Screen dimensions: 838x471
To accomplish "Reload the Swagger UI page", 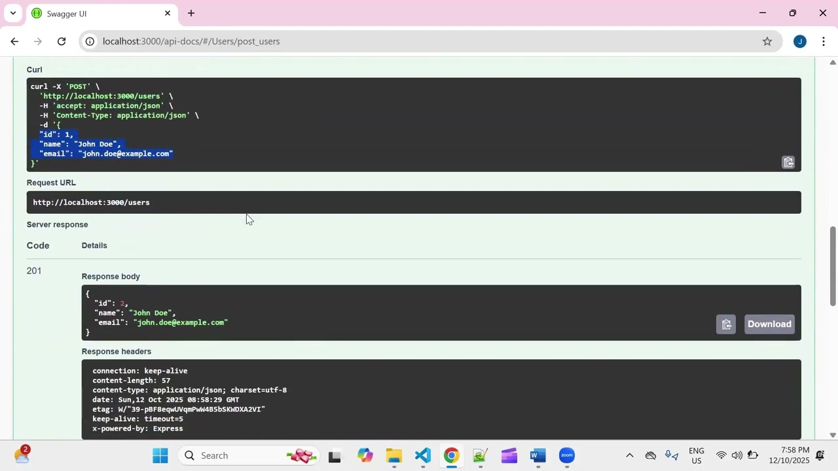I will click(x=62, y=41).
